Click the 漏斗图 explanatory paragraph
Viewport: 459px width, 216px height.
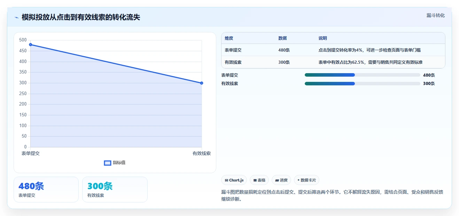click(x=332, y=196)
